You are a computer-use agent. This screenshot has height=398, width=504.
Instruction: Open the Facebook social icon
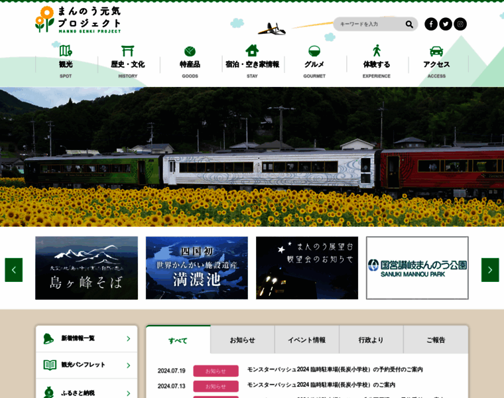[431, 24]
